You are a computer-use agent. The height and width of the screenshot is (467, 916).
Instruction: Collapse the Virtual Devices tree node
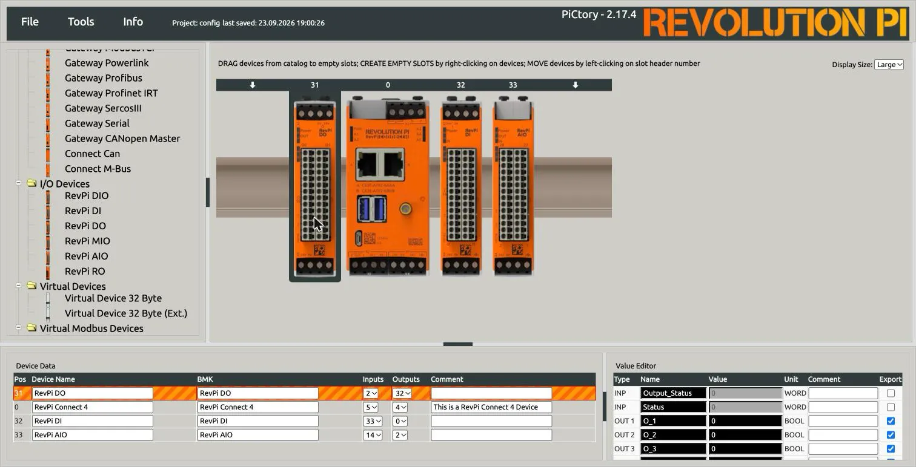(18, 285)
